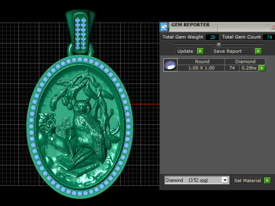The height and width of the screenshot is (206, 275).
Task: Select the round gem thumbnail in the report
Action: tap(170, 65)
